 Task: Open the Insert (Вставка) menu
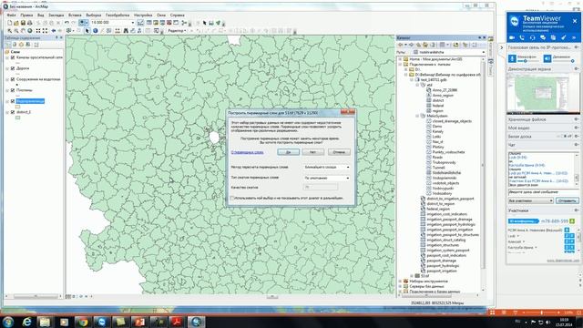tap(75, 15)
